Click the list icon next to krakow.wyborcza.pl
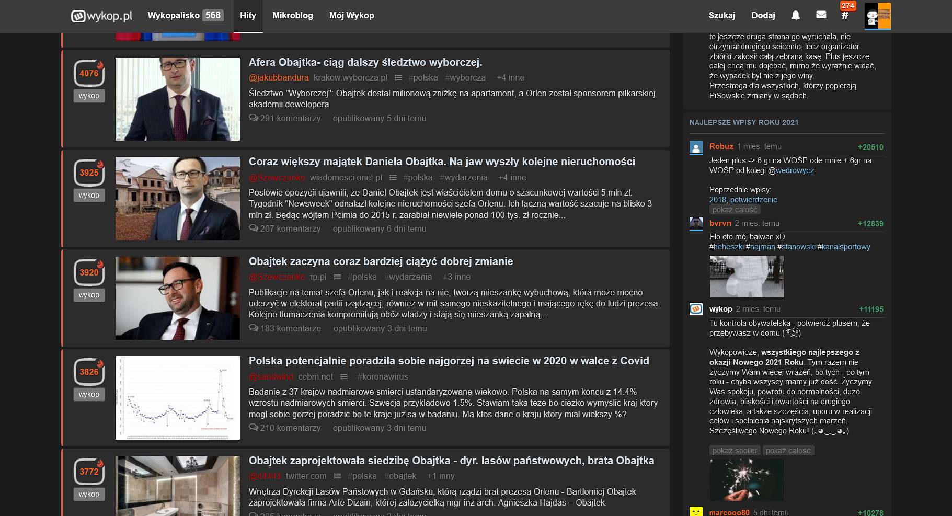Viewport: 952px width, 516px height. (x=398, y=77)
